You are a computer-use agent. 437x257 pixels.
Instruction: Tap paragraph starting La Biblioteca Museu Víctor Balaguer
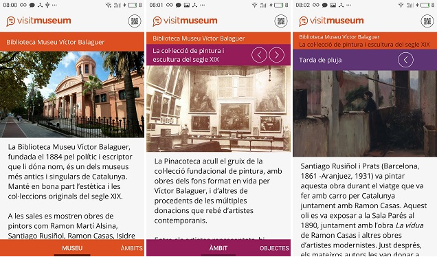pyautogui.click(x=69, y=171)
